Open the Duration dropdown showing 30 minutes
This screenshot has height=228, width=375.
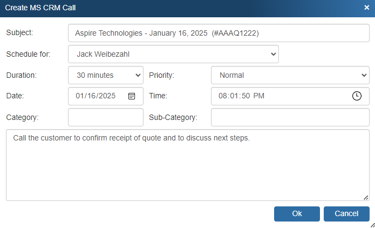click(x=106, y=75)
